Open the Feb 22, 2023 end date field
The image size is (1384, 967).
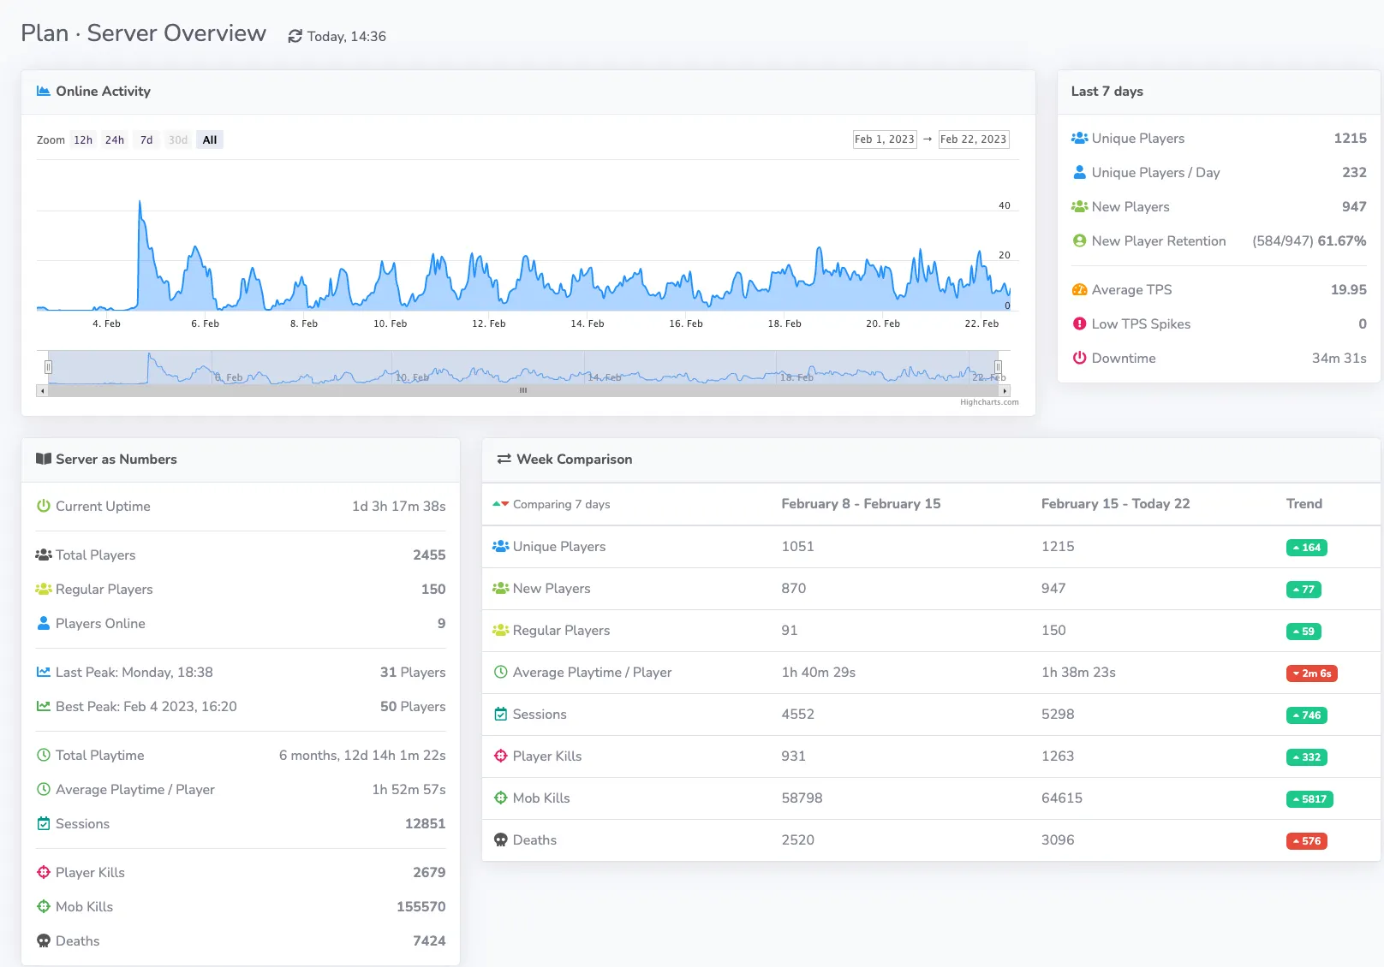tap(973, 139)
